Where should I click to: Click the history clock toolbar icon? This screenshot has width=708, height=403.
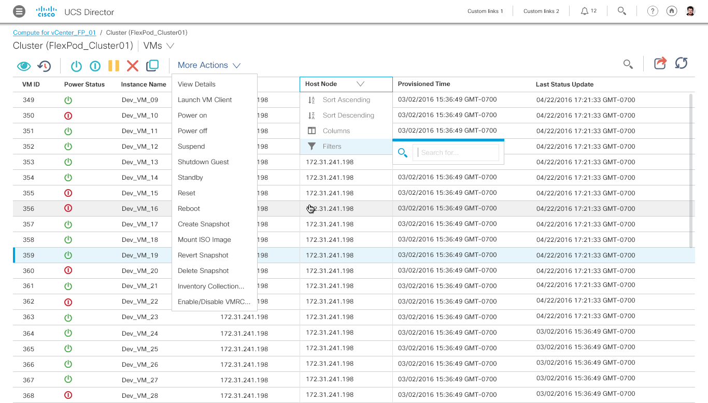(x=44, y=66)
